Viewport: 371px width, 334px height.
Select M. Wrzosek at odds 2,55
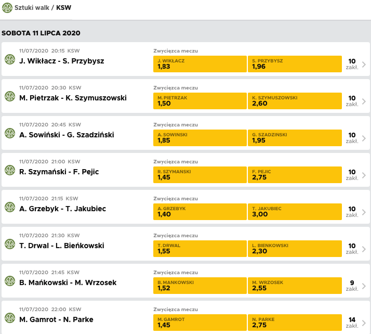pyautogui.click(x=295, y=286)
